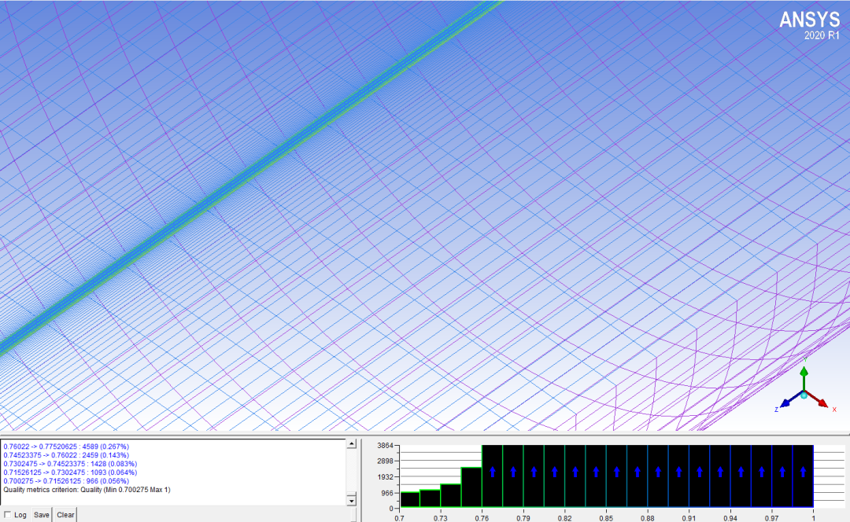Select the histogram bar starting at 0.88
The image size is (850, 522).
[x=658, y=476]
